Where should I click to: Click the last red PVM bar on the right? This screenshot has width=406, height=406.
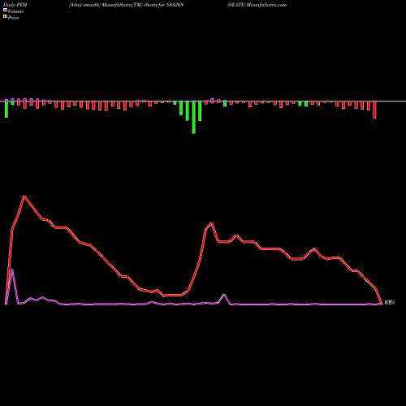click(x=374, y=110)
